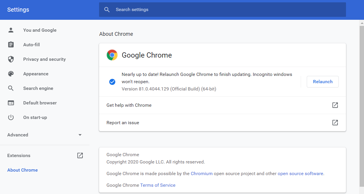Image resolution: width=364 pixels, height=194 pixels.
Task: Click the Advanced label in the sidebar
Action: click(18, 135)
